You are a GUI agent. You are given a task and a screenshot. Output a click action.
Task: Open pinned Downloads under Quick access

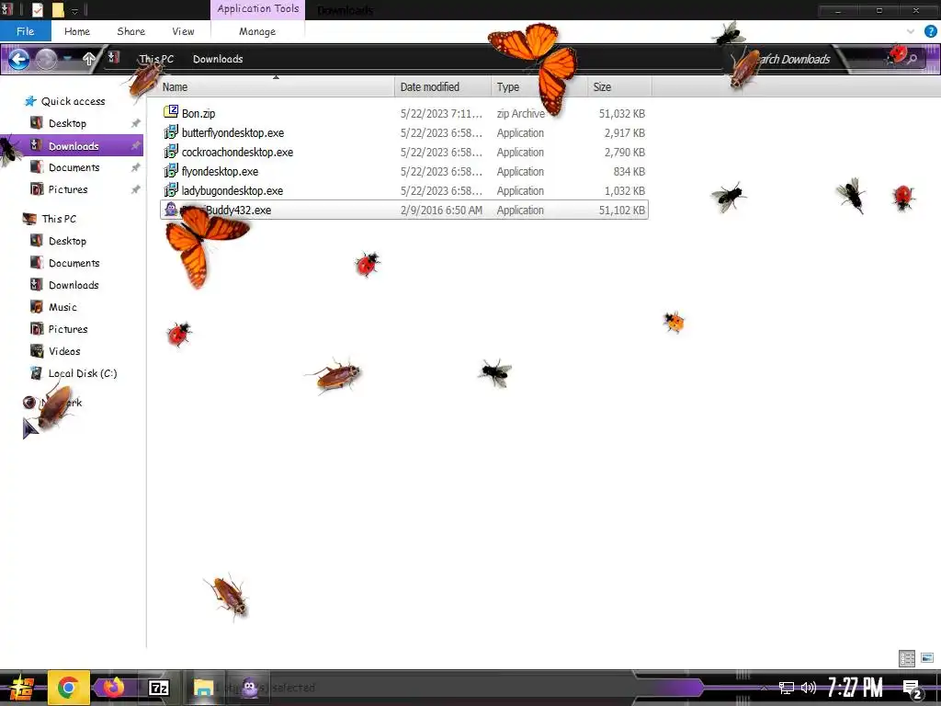click(74, 146)
